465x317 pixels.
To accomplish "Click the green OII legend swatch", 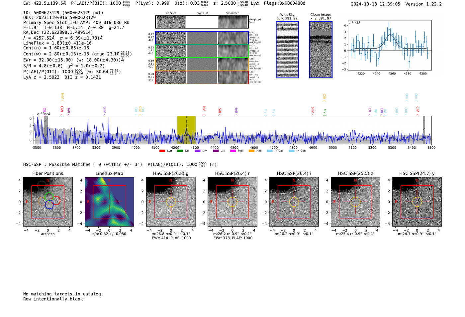I will pos(180,151).
